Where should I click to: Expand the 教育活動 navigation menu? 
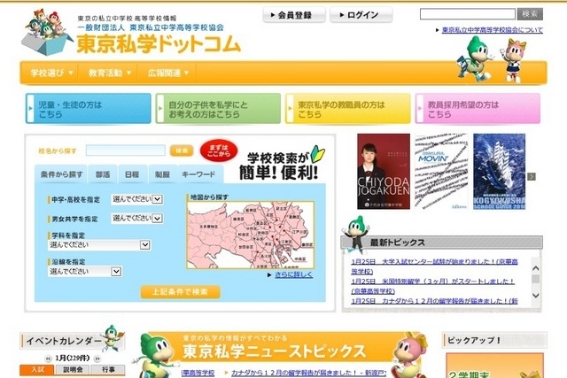[x=110, y=73]
